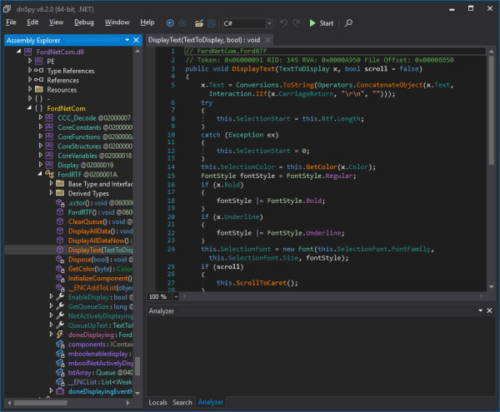Select the DisplayAllData() method
Viewport: 500px width, 412px height.
coord(100,231)
